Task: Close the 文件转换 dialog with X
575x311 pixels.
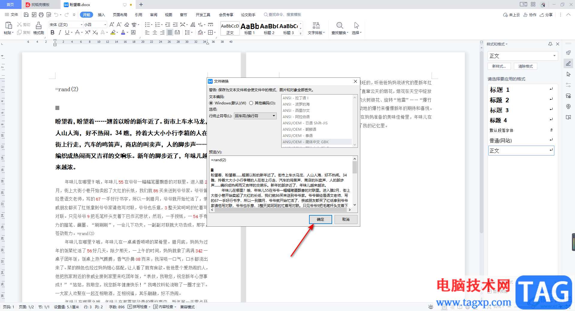Action: coord(355,81)
